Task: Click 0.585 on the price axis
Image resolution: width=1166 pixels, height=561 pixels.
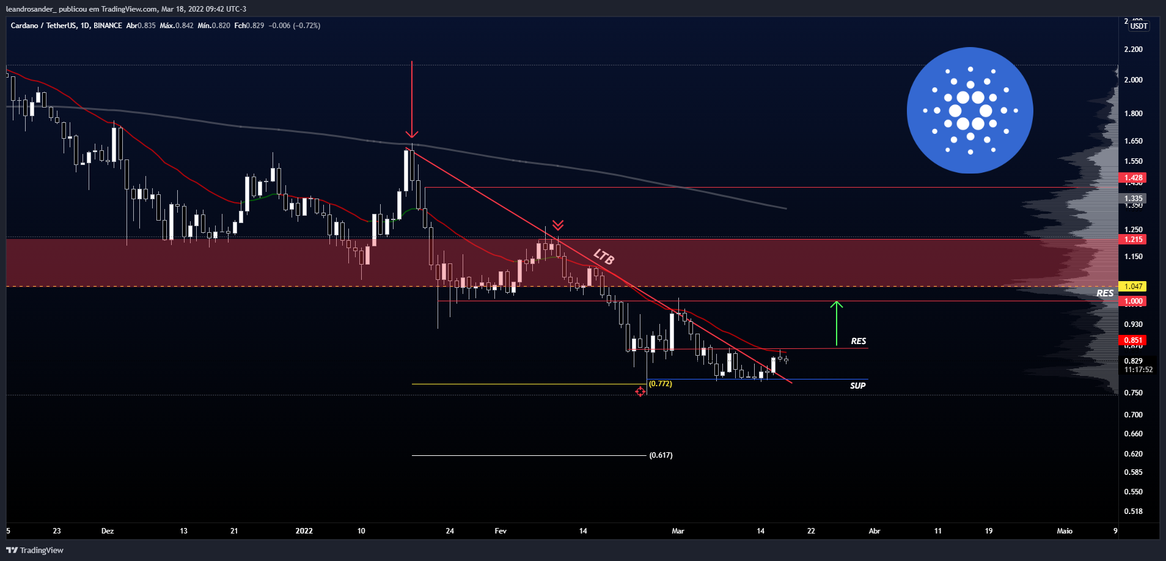Action: point(1133,472)
